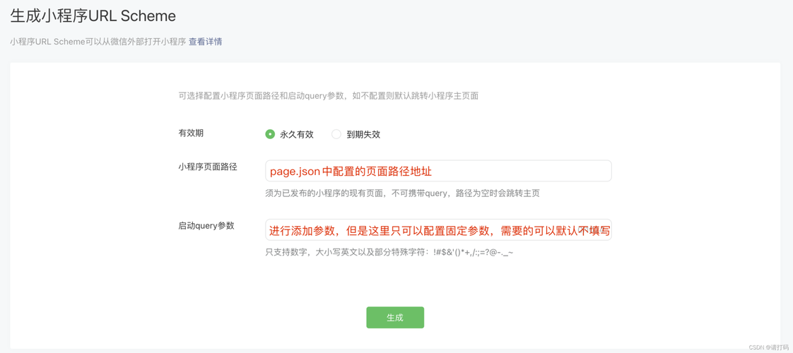
Task: Click the green 生成 button
Action: pyautogui.click(x=395, y=318)
